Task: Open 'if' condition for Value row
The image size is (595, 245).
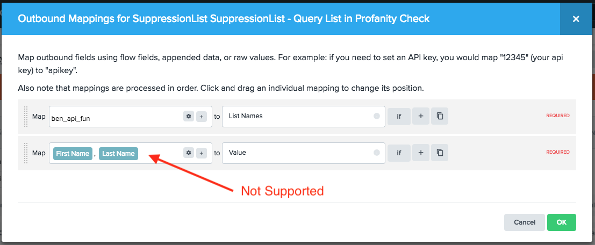Action: coord(399,153)
